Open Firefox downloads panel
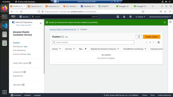173x97 pixels. tap(165, 12)
